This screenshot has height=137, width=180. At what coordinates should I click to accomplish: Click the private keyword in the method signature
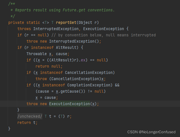[16, 22]
